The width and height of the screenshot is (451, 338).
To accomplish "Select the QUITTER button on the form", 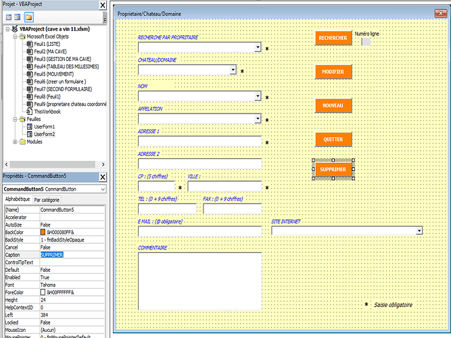I will tap(333, 139).
